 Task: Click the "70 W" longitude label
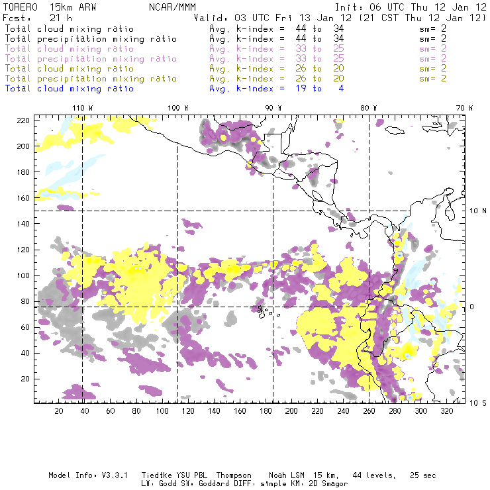(464, 108)
